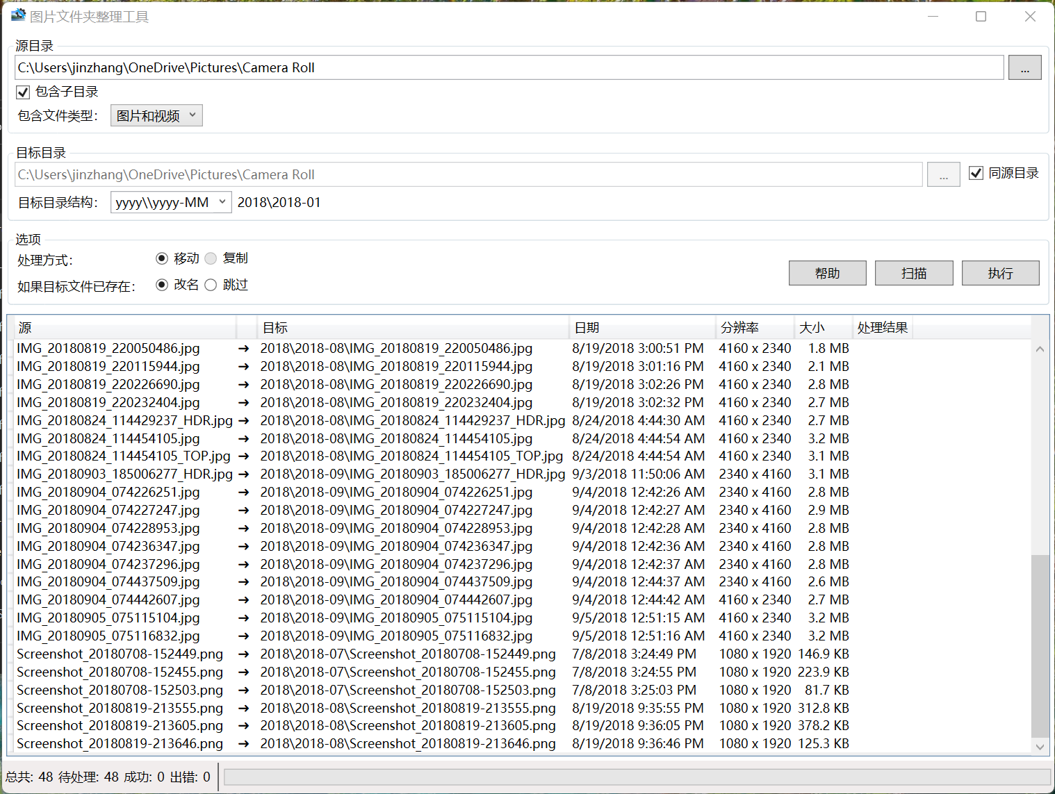This screenshot has height=794, width=1055.
Task: Sort by the 日期 column header
Action: (x=643, y=327)
